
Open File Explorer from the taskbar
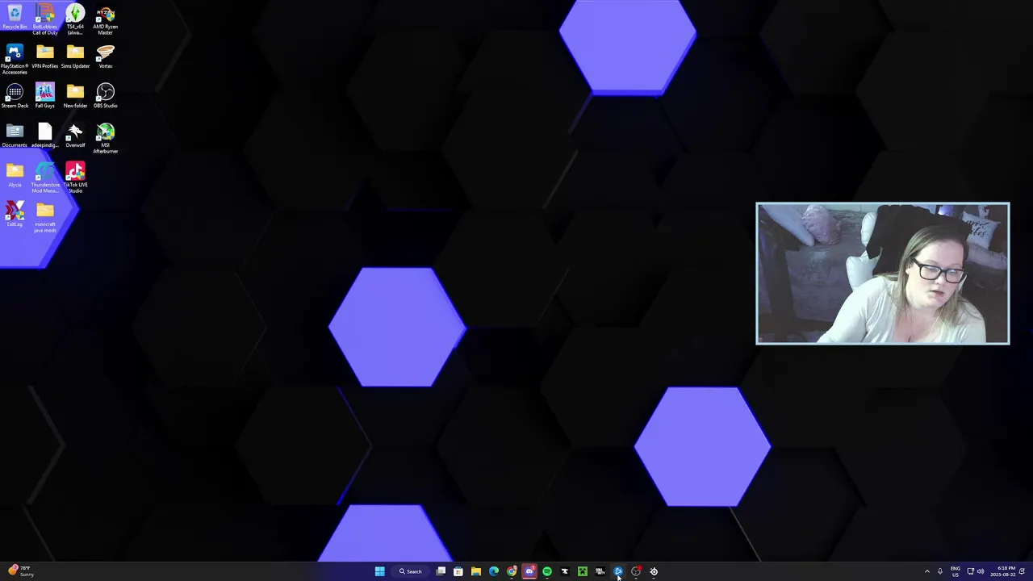point(476,571)
